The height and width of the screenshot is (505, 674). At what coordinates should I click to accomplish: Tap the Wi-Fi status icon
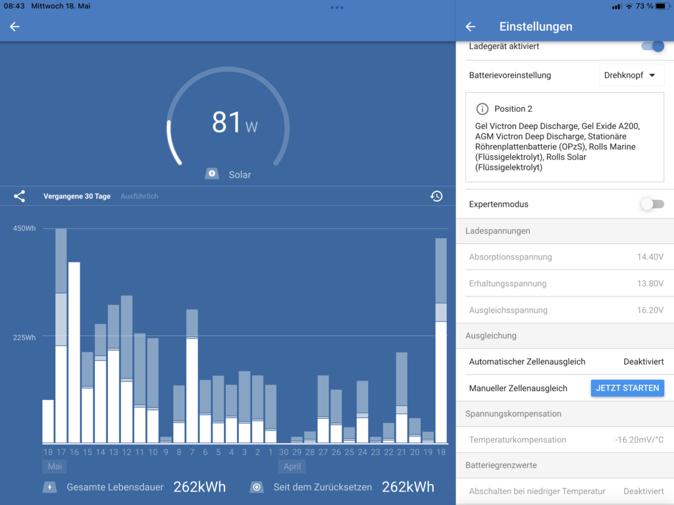click(629, 6)
